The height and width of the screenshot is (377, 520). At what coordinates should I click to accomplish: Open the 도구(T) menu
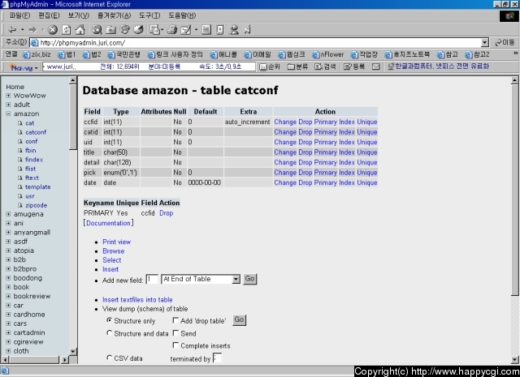(x=149, y=15)
